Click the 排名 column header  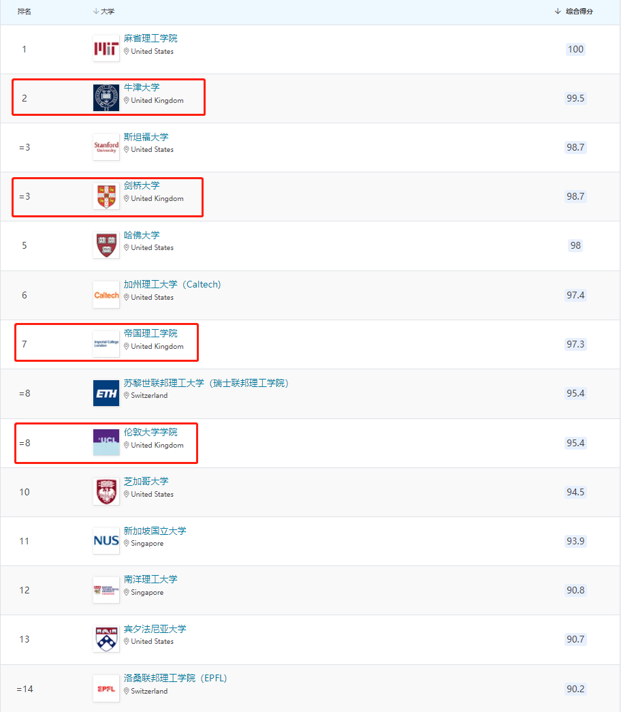pyautogui.click(x=24, y=12)
